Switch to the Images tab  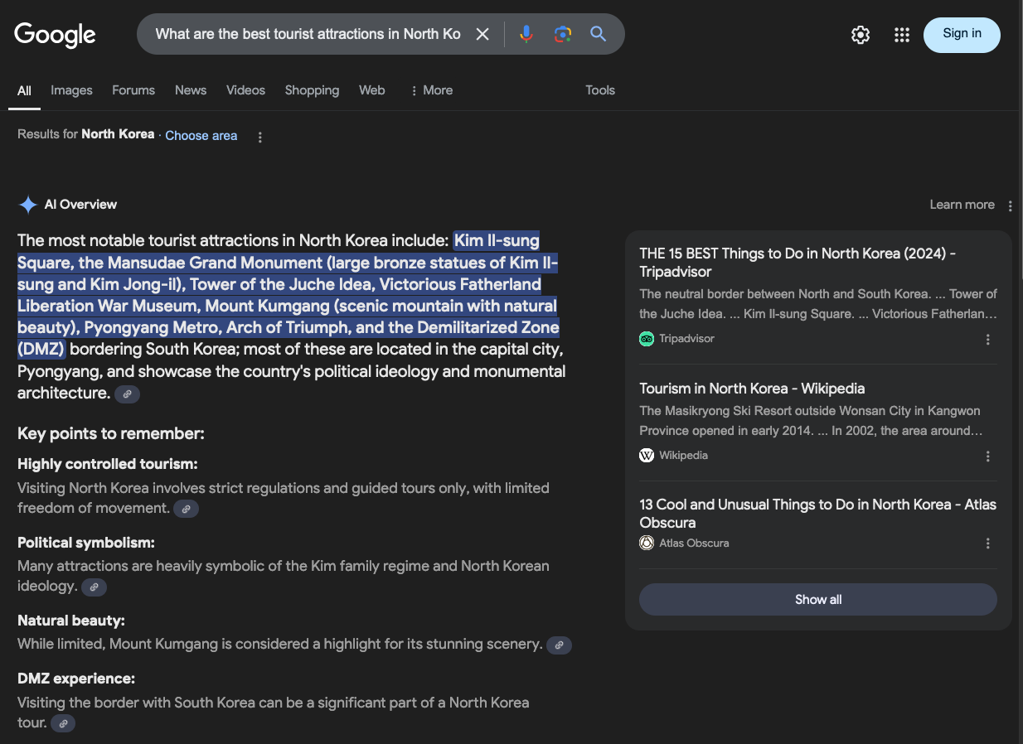pos(71,90)
